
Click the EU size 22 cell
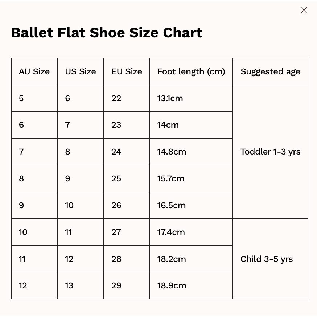point(127,98)
